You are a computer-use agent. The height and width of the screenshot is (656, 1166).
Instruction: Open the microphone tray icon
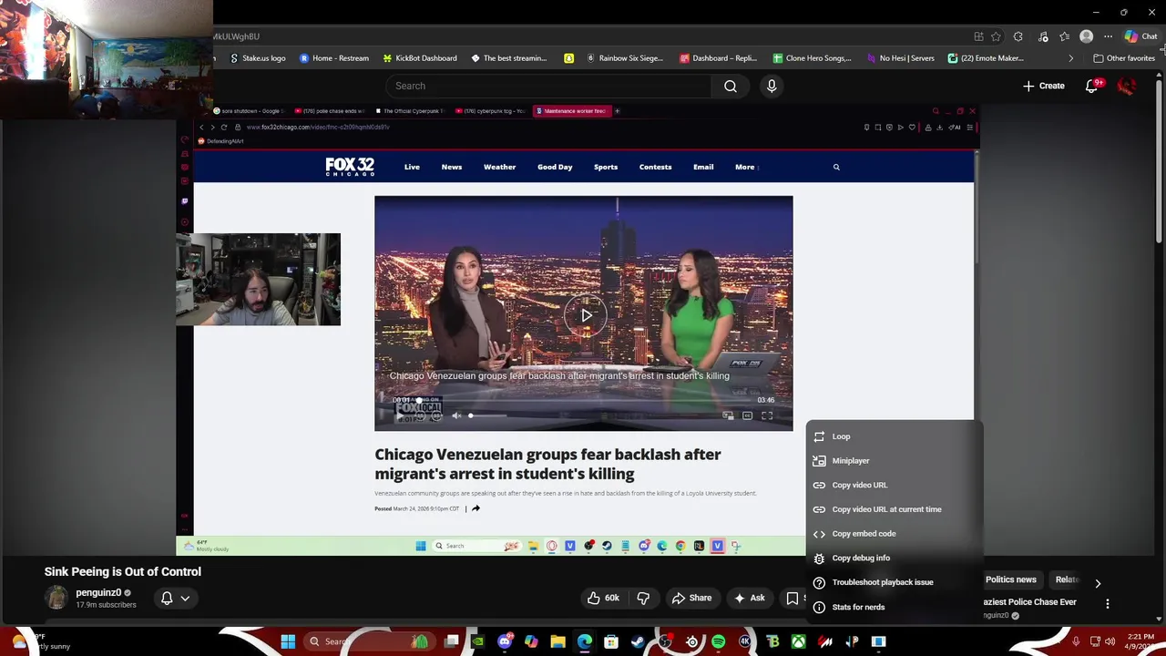tap(1076, 641)
